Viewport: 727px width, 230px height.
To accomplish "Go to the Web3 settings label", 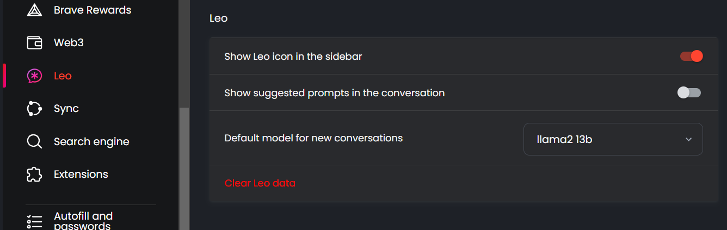I will coord(69,42).
